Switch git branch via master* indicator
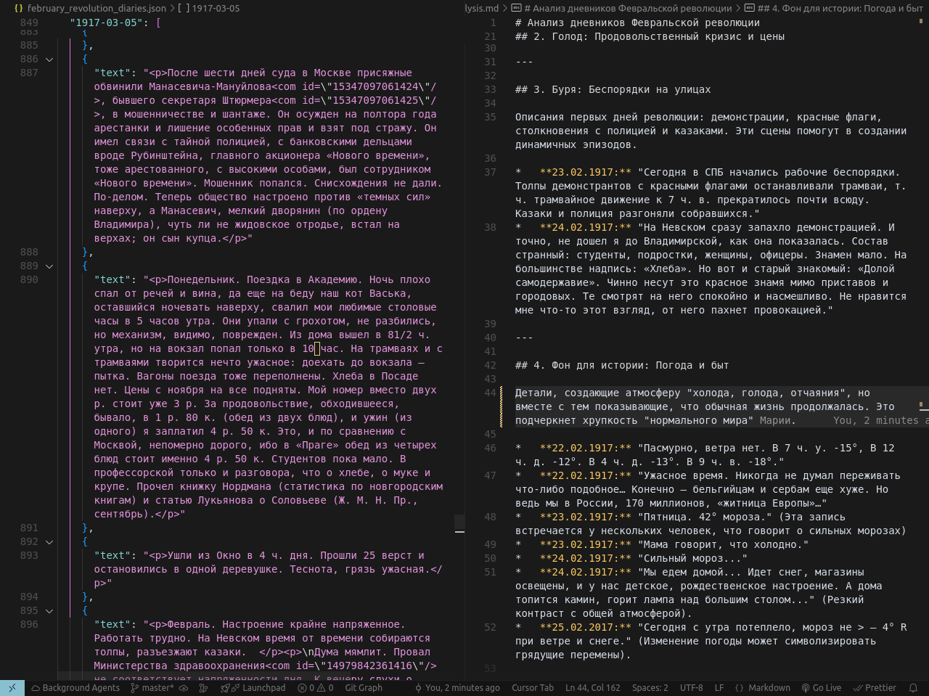Viewport: 929px width, 696px height. 153,688
